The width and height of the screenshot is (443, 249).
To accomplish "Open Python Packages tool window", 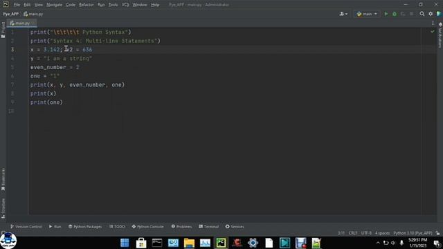I will pos(85,226).
